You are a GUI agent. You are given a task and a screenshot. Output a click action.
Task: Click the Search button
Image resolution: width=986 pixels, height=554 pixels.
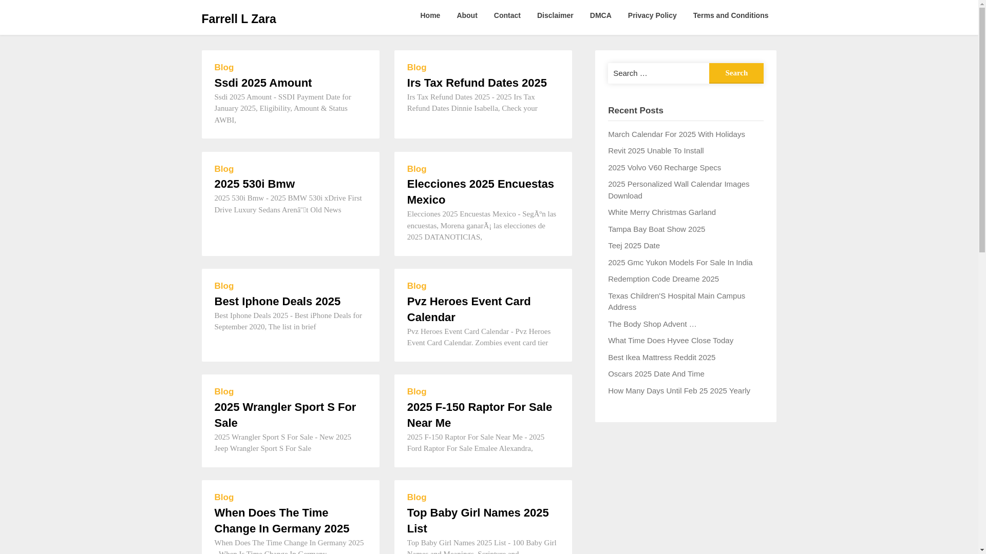point(736,73)
